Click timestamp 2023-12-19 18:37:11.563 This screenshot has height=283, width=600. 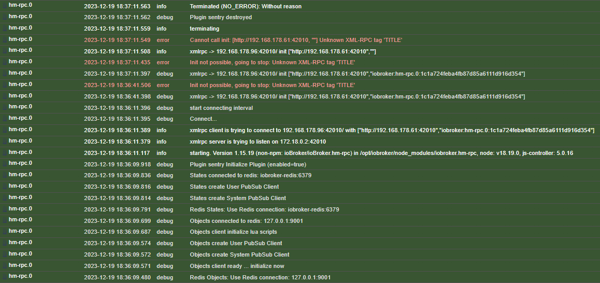(117, 7)
